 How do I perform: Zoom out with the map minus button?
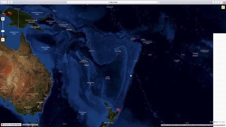coord(3,40)
